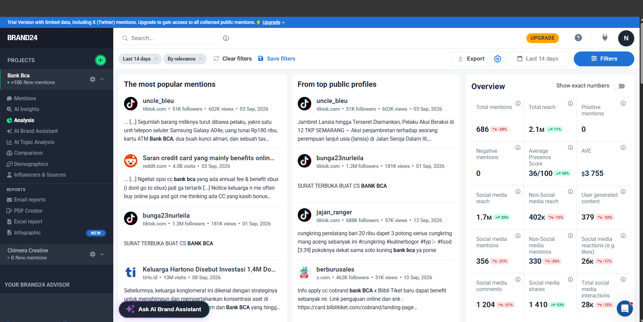This screenshot has width=643, height=322.
Task: Save the current filters
Action: tap(277, 59)
